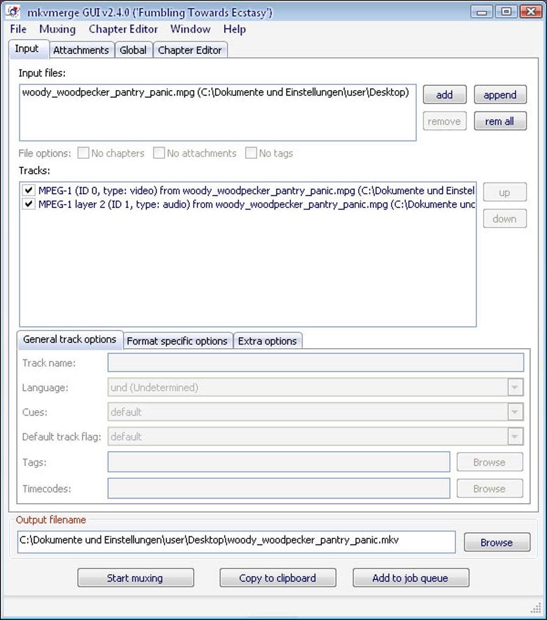Switch to the Attachments tab

(x=81, y=50)
